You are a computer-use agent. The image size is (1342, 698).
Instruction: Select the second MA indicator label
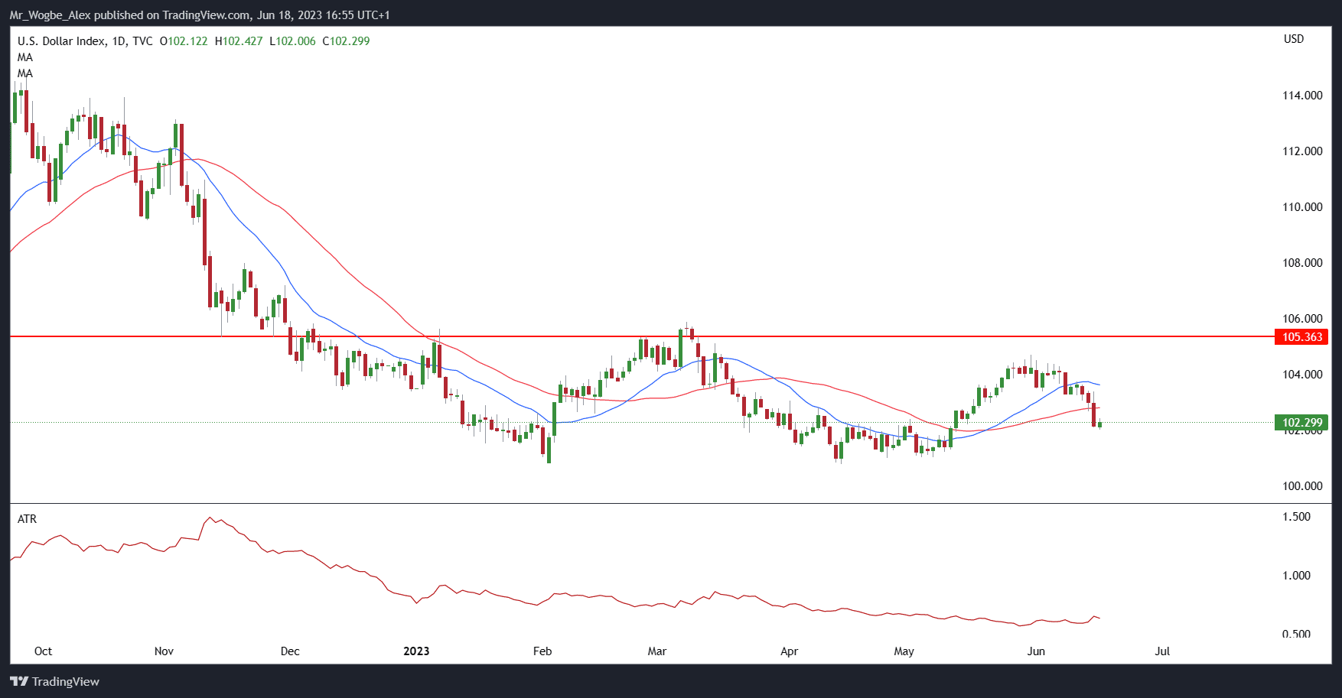point(25,73)
